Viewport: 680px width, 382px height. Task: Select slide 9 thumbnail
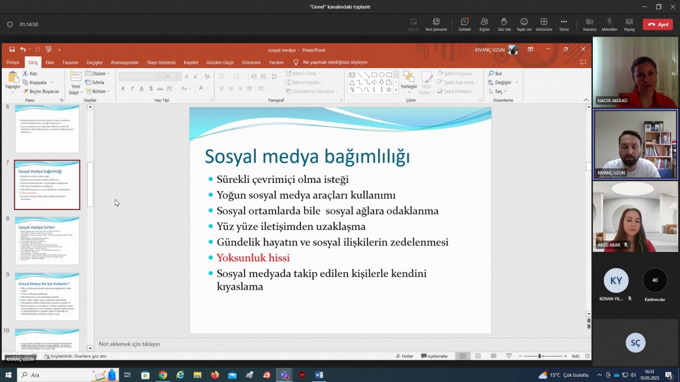point(47,297)
